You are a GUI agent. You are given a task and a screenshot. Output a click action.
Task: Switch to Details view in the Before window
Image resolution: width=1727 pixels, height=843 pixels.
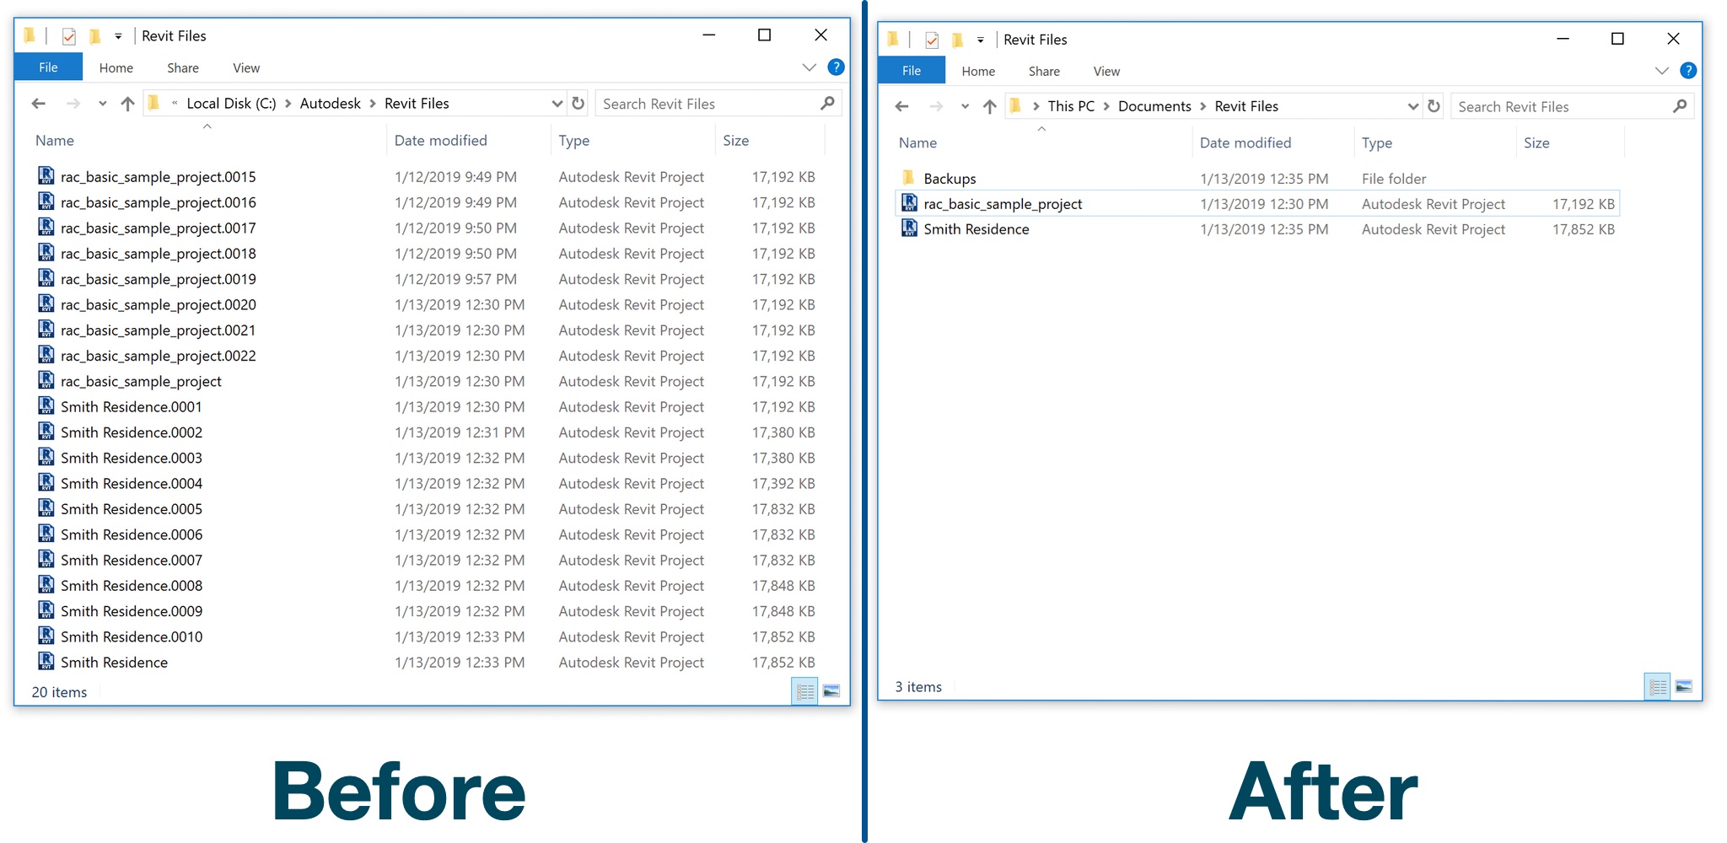pyautogui.click(x=805, y=691)
